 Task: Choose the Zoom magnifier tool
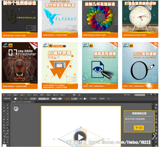coord(8,142)
